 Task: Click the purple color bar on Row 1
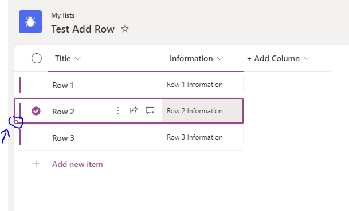[20, 85]
